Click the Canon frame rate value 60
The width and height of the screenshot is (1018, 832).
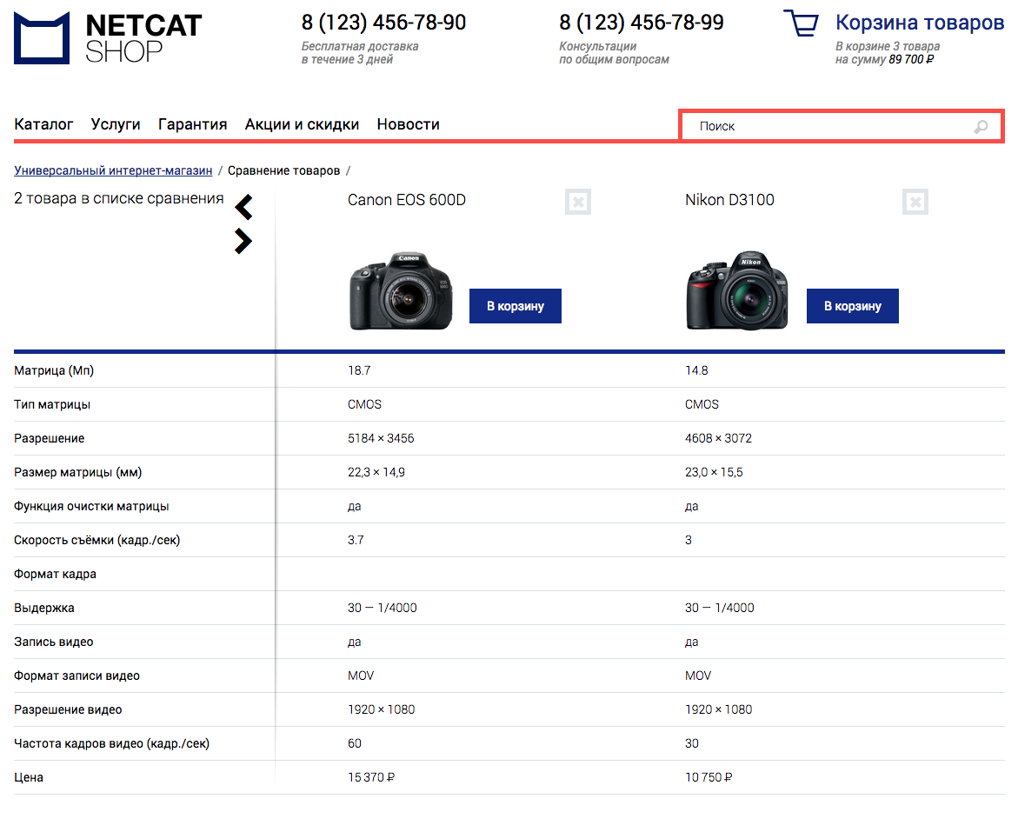(x=355, y=743)
